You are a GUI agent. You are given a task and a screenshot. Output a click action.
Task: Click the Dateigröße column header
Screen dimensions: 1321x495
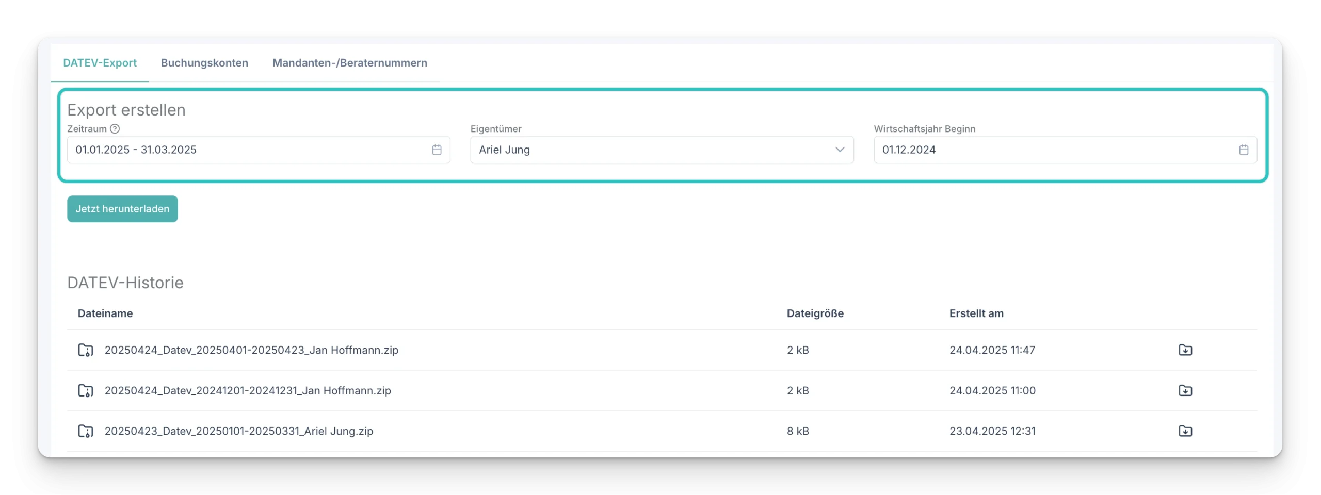pyautogui.click(x=815, y=313)
